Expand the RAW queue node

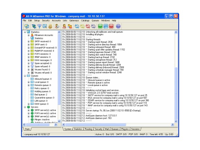tap(28, 104)
